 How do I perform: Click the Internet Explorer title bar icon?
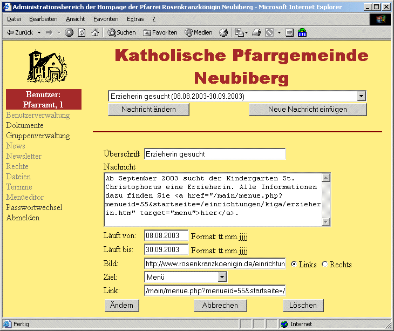tap(8, 6)
